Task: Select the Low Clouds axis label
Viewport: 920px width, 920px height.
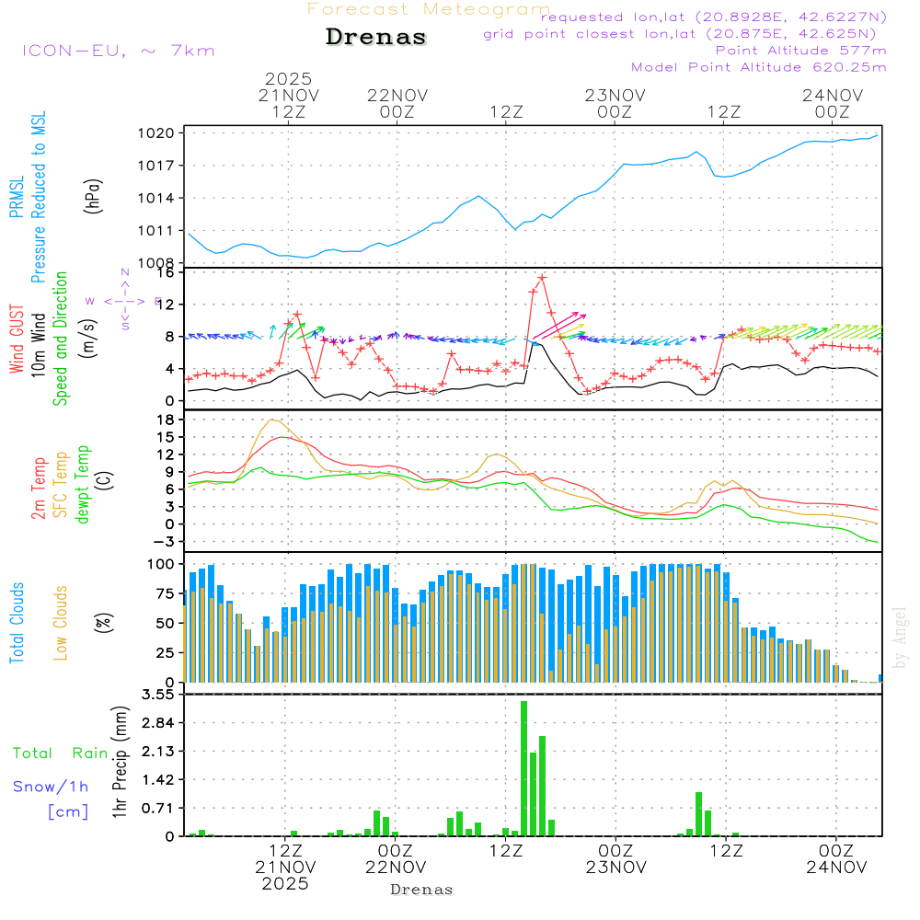Action: (61, 623)
